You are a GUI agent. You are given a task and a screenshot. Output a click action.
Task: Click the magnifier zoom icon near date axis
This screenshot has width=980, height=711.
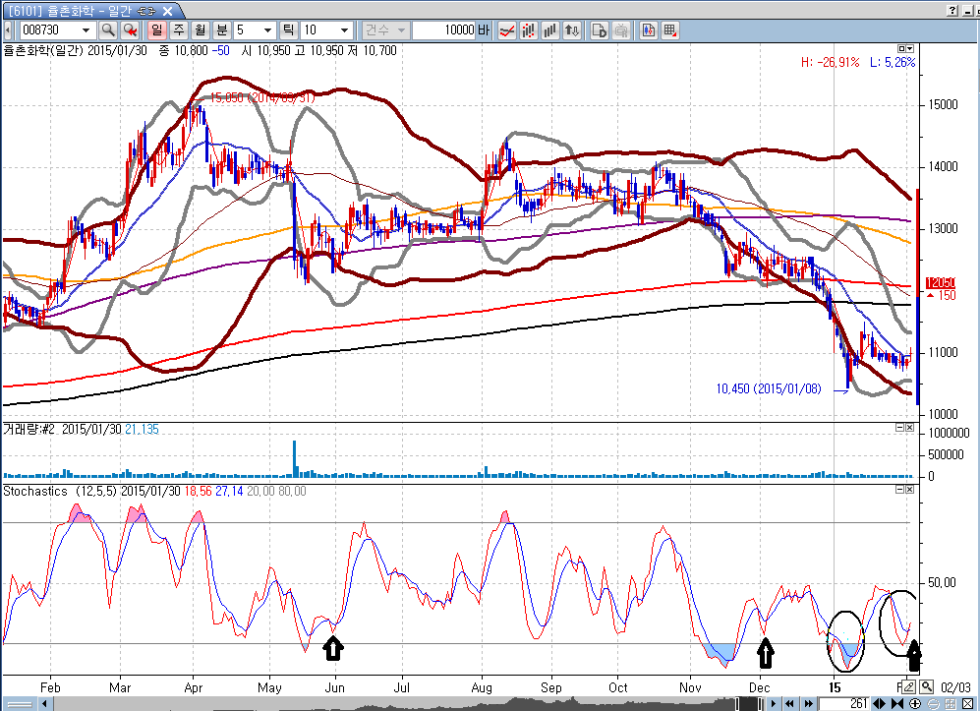tap(926, 686)
